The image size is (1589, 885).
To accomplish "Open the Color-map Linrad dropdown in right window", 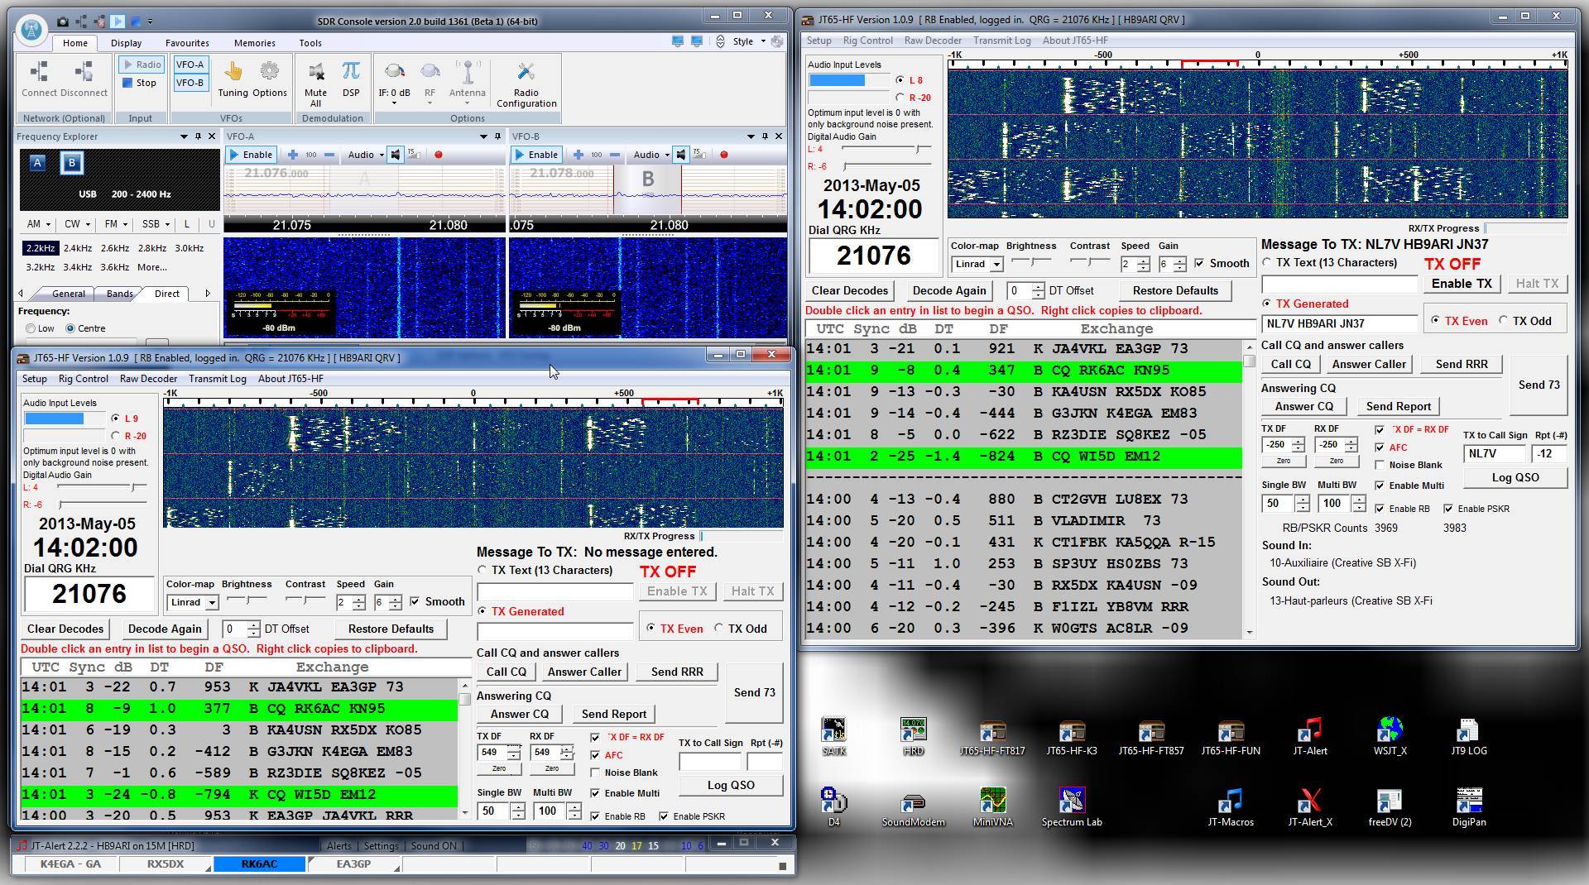I will click(x=996, y=265).
